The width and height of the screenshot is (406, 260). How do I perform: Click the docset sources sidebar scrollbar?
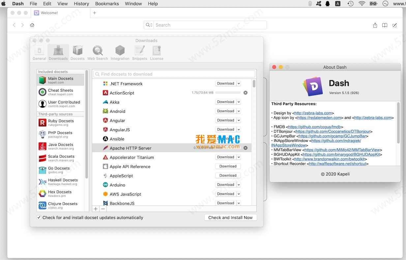[x=87, y=124]
